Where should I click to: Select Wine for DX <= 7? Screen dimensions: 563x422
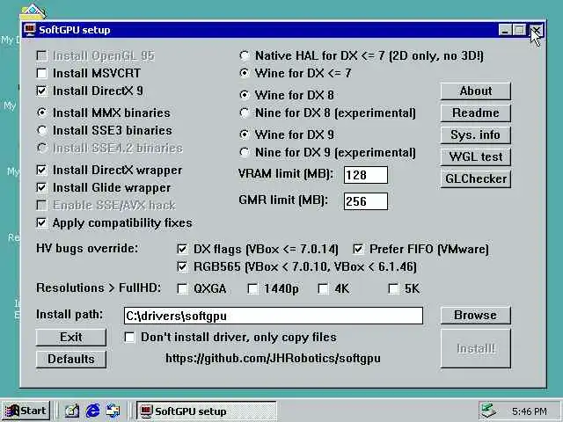245,73
